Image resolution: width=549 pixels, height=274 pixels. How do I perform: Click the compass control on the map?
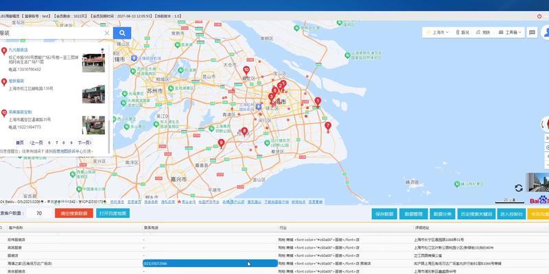(x=546, y=125)
